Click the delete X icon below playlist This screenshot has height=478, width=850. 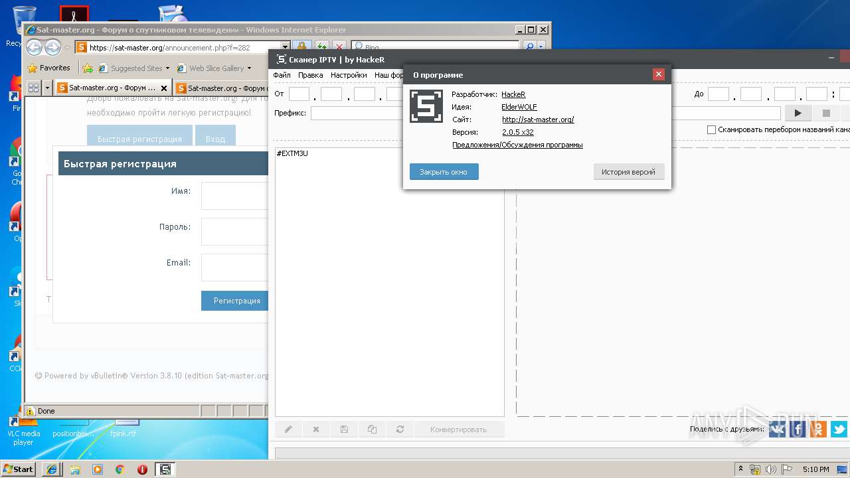click(x=316, y=430)
